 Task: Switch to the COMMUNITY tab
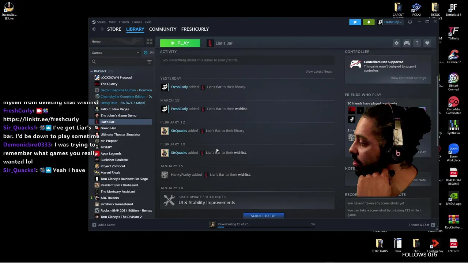point(163,29)
